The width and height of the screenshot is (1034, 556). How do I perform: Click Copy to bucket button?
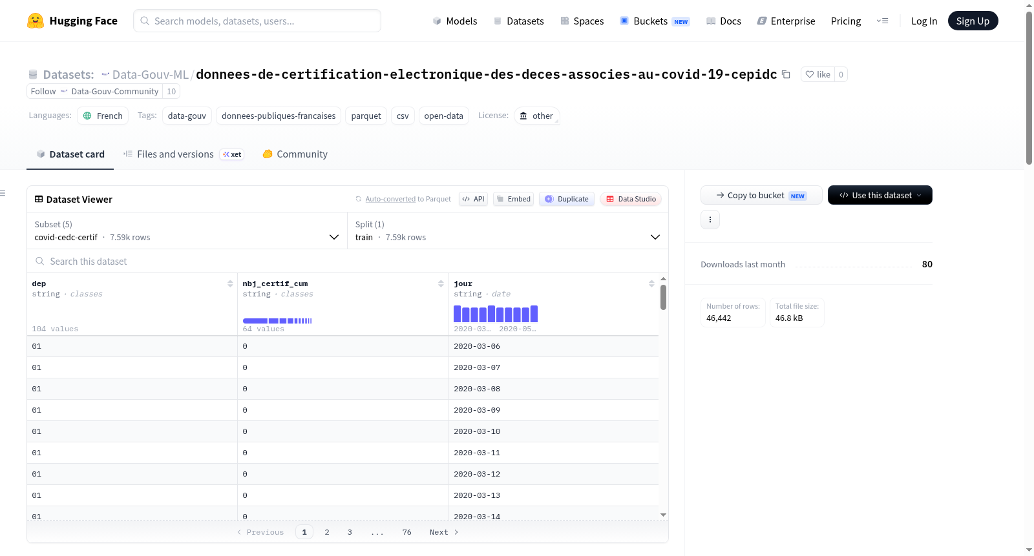[761, 195]
